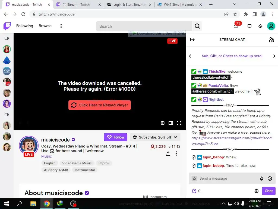Follow the musiciscode channel
Image resolution: width=278 pixels, height=209 pixels.
click(116, 137)
